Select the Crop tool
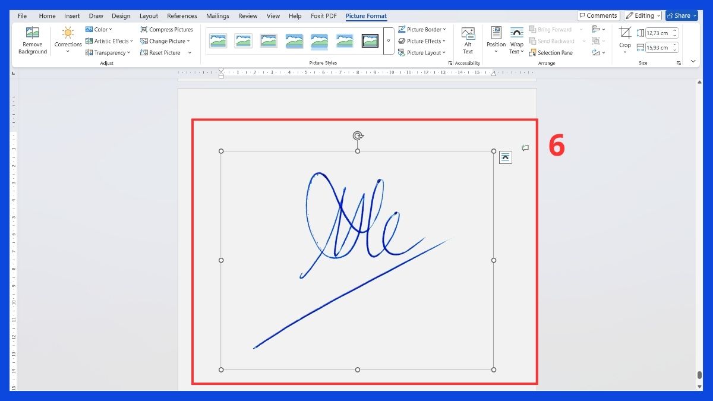713x401 pixels. point(625,34)
